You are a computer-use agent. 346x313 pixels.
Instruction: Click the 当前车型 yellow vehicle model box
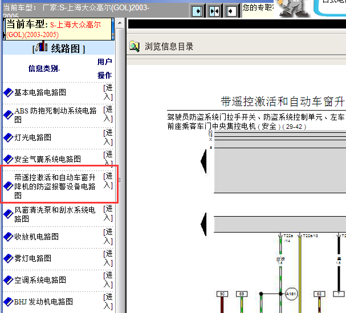(x=59, y=29)
